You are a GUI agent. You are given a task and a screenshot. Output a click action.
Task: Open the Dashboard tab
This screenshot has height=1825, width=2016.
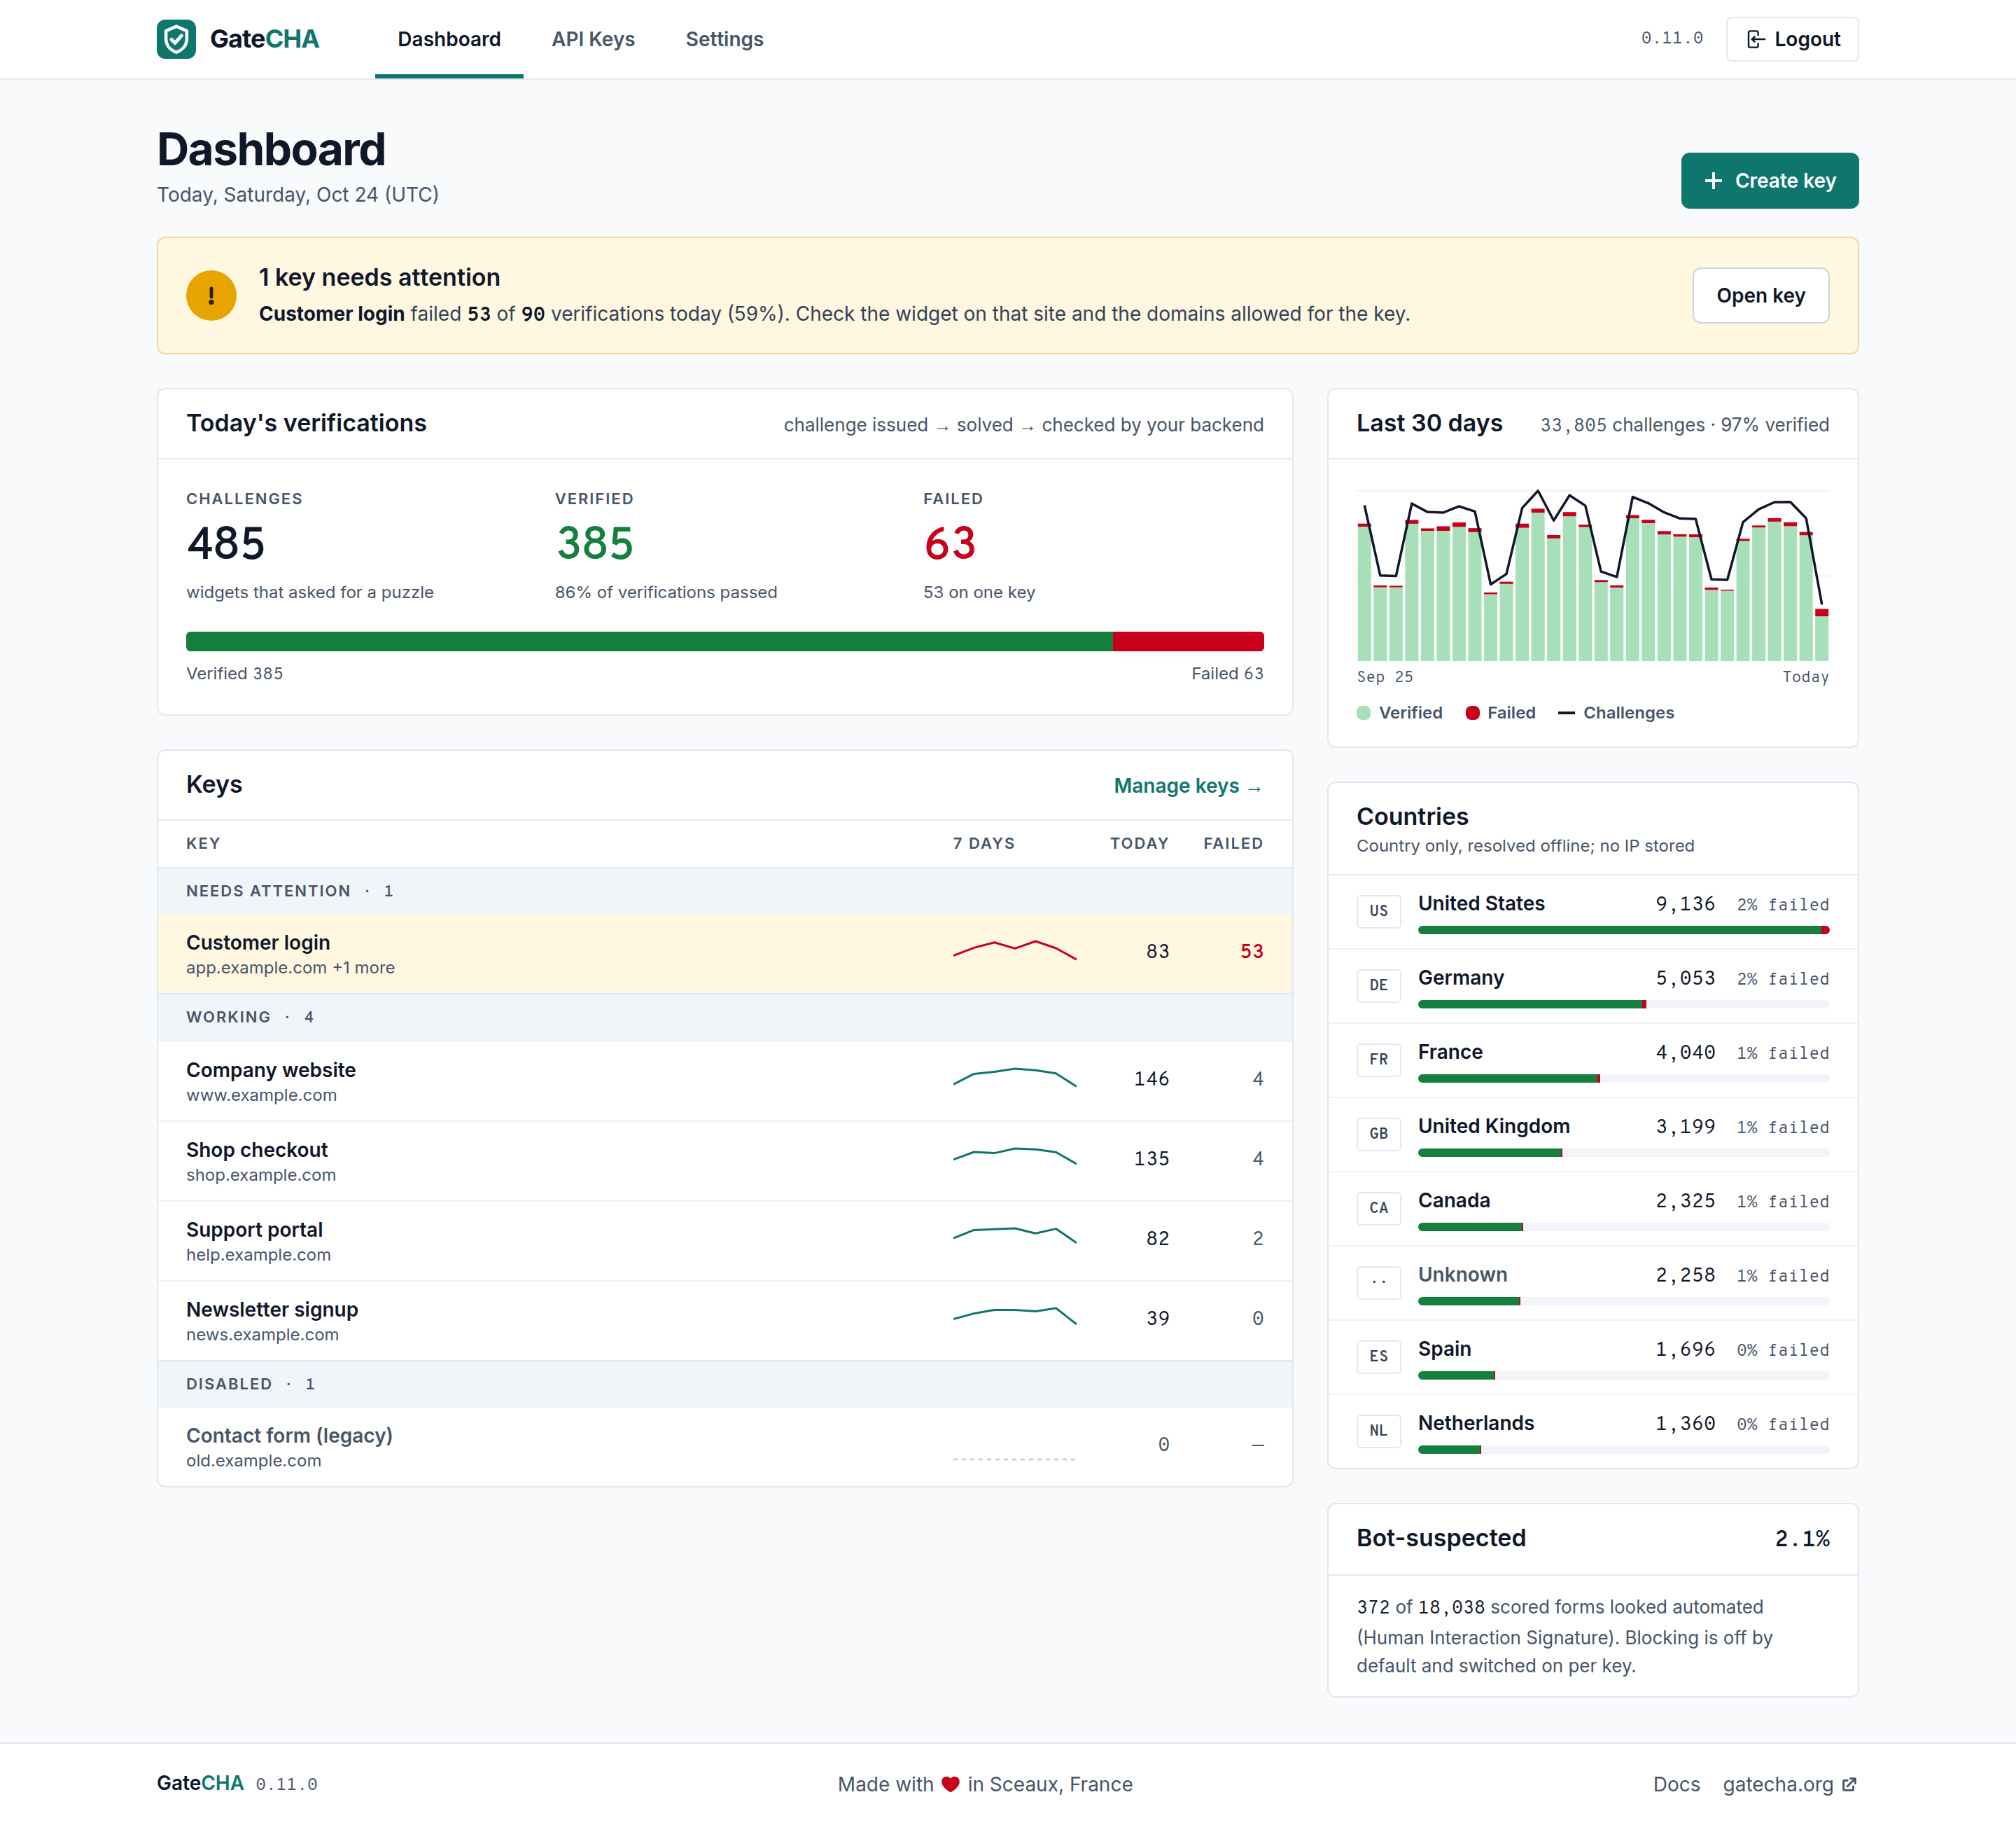[449, 39]
